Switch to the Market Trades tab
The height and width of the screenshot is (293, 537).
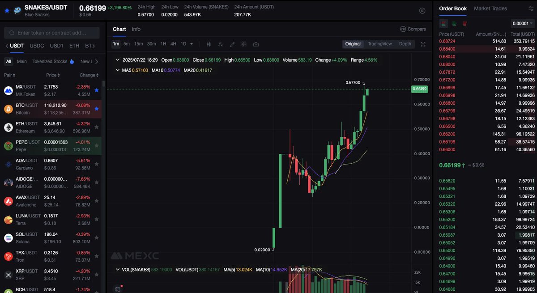(490, 8)
